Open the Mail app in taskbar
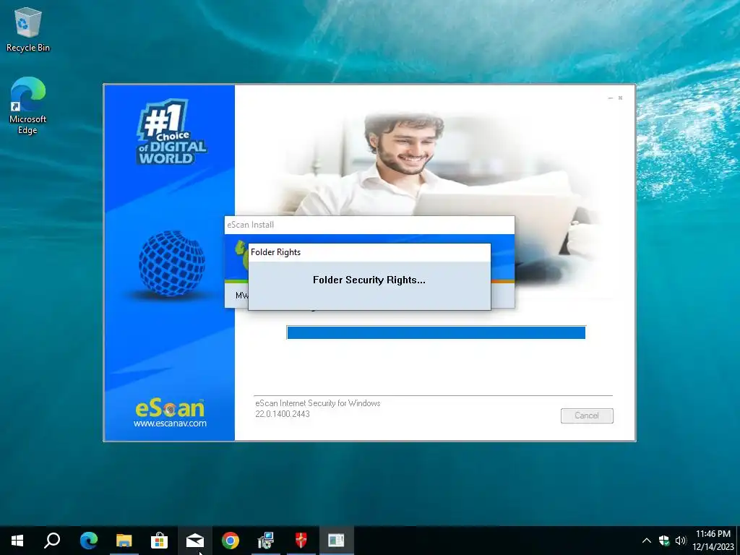The height and width of the screenshot is (555, 740). pyautogui.click(x=194, y=541)
